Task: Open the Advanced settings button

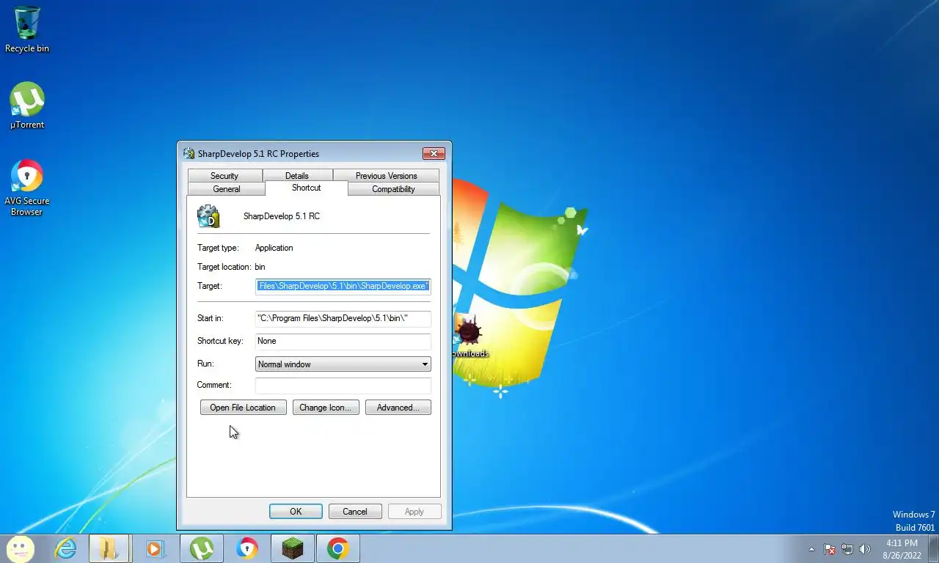Action: [398, 408]
